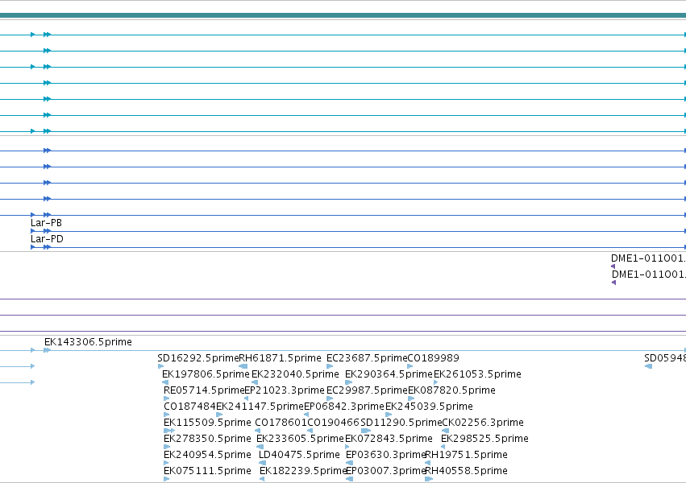
Task: Click RE05714.5prime label
Action: click(204, 390)
